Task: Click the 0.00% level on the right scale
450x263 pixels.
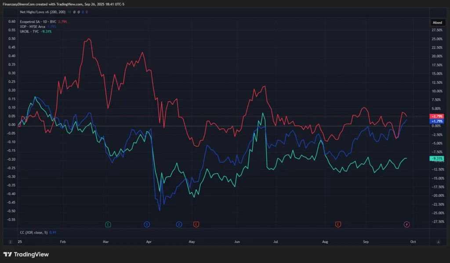Action: 437,126
